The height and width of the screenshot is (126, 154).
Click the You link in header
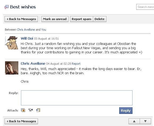44,30
